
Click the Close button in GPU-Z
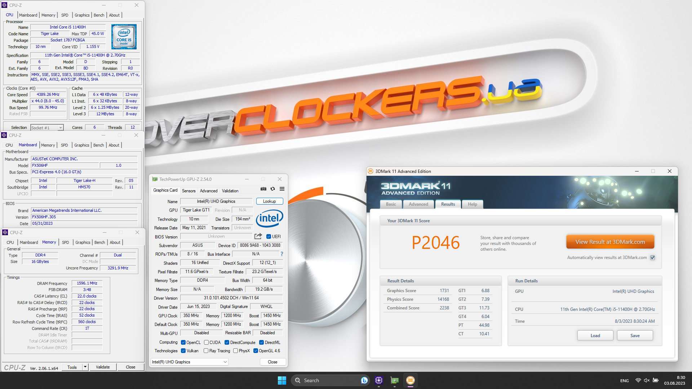[x=272, y=362]
